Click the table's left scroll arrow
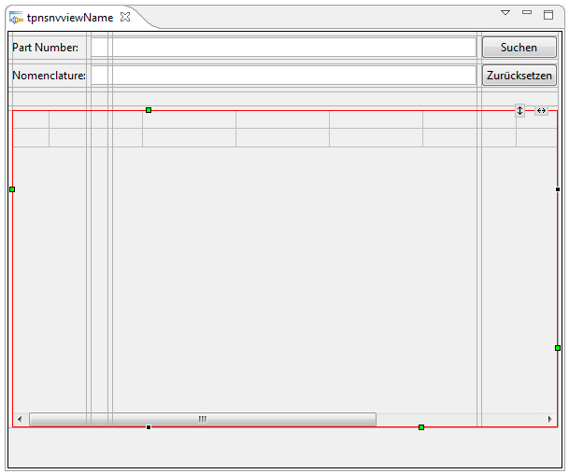This screenshot has height=474, width=569. click(x=20, y=419)
